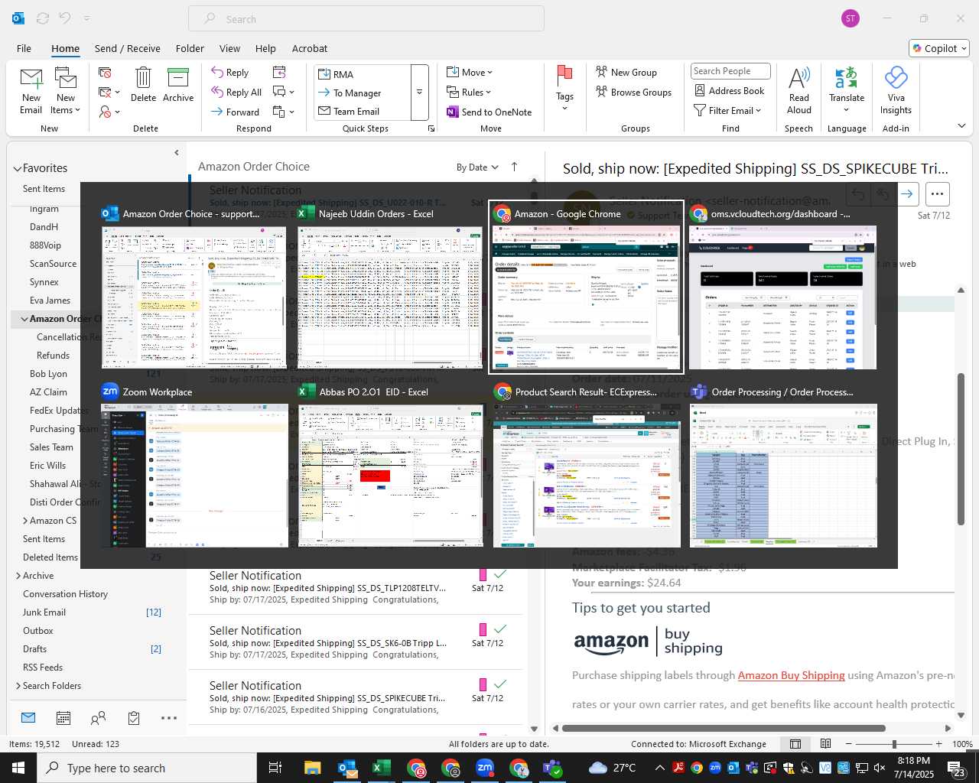Open the By Date sort dropdown
This screenshot has height=783, width=979.
477,167
